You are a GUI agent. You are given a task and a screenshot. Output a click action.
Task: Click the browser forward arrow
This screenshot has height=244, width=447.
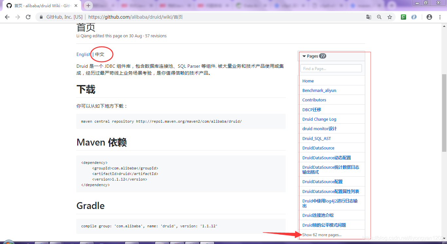pos(18,17)
